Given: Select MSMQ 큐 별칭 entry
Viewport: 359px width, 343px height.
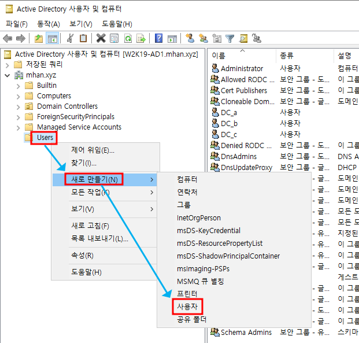Looking at the screenshot, I should [x=234, y=281].
